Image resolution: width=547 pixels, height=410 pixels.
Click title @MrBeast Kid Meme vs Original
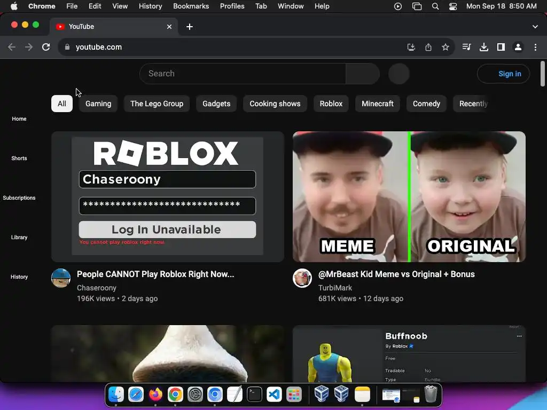pyautogui.click(x=396, y=274)
